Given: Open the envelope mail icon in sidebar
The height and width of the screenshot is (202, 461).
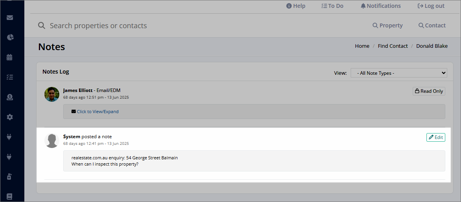Looking at the screenshot, I should 10,18.
